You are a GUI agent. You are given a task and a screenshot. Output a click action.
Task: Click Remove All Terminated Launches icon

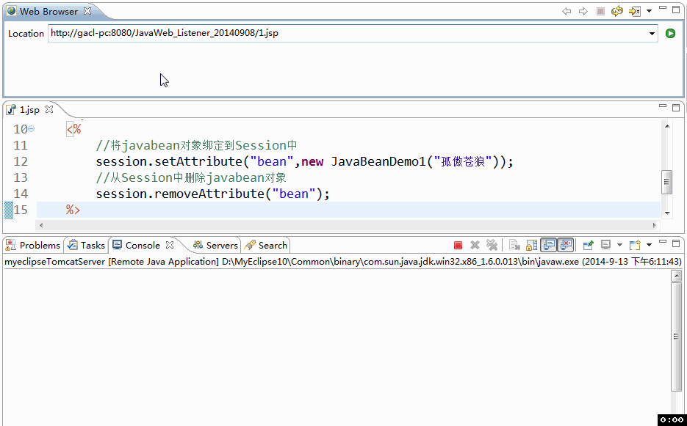pyautogui.click(x=492, y=246)
